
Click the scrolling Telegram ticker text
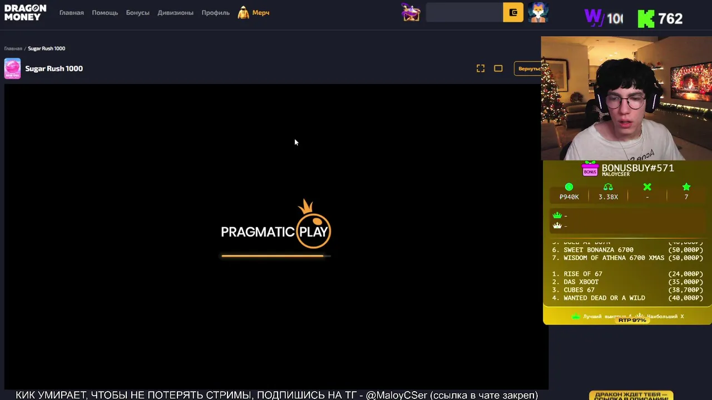click(276, 395)
